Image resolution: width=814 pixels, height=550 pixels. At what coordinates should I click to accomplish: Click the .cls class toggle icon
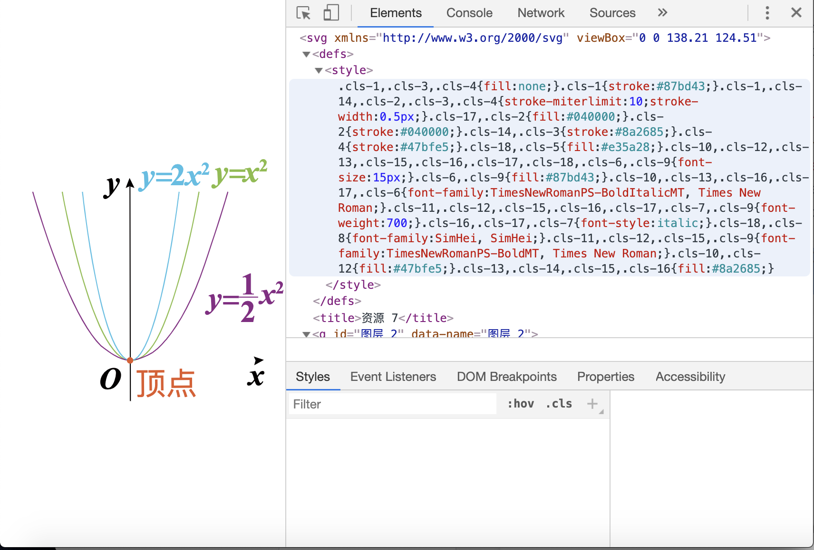[x=559, y=404]
